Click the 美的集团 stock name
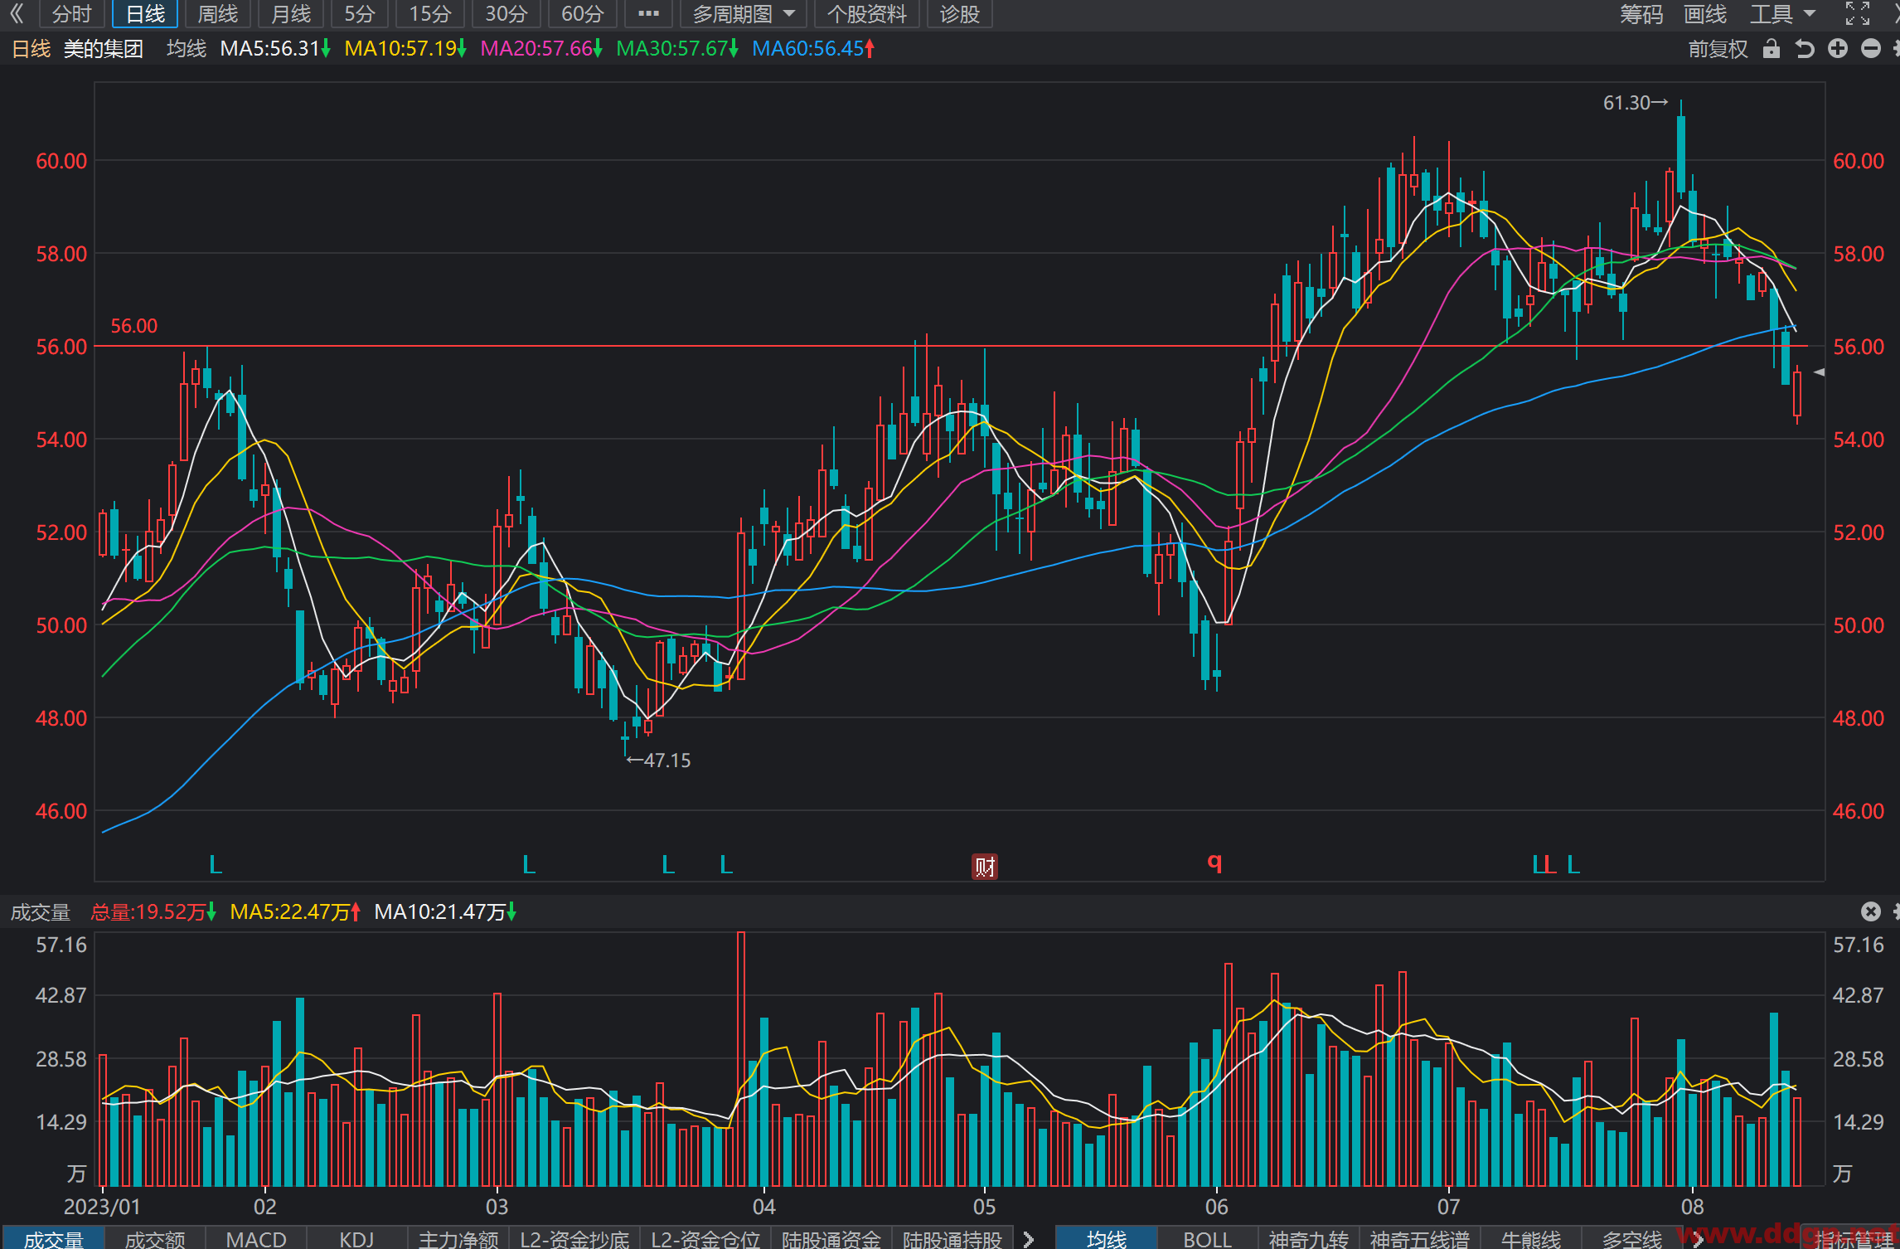1900x1249 pixels. click(x=104, y=49)
